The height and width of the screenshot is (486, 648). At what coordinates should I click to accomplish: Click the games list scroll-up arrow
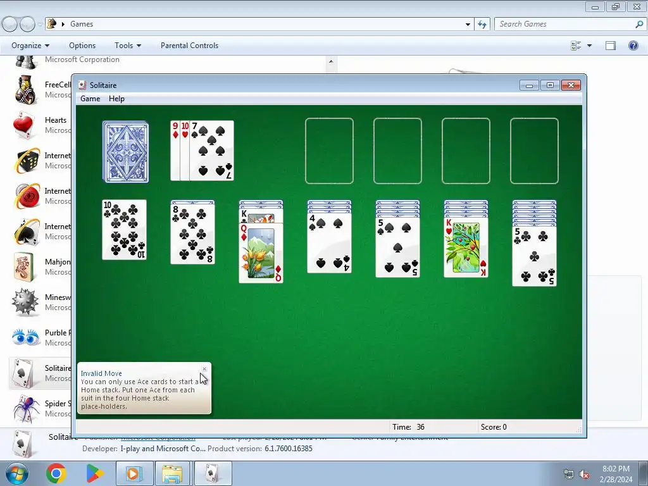(330, 61)
